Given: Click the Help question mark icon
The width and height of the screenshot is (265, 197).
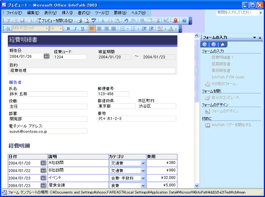Looking at the screenshot, I should (184, 20).
